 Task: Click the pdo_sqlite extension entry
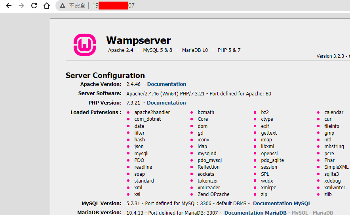[272, 160]
